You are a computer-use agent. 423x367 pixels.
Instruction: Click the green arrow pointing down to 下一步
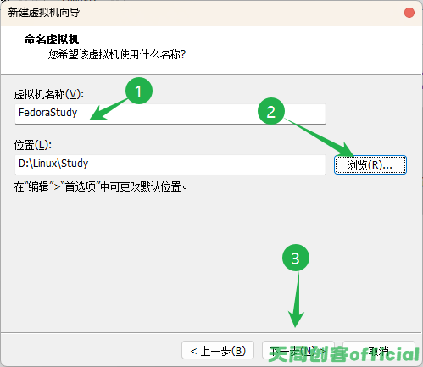point(296,299)
